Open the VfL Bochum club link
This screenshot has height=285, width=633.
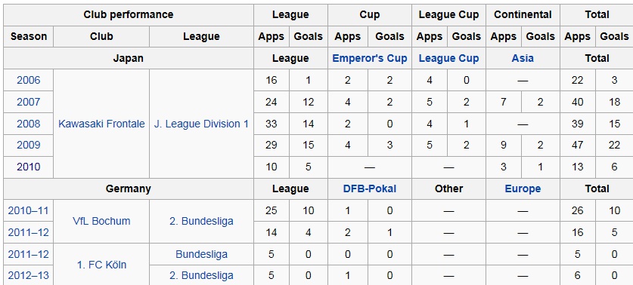(101, 221)
